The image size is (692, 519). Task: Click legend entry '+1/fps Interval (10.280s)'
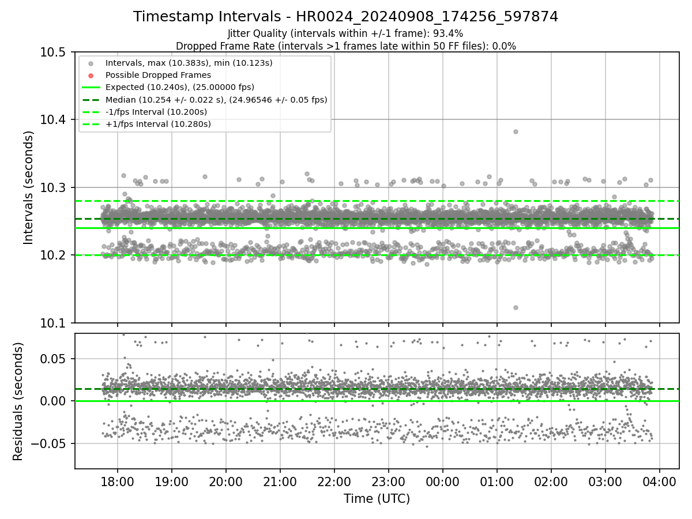click(158, 124)
